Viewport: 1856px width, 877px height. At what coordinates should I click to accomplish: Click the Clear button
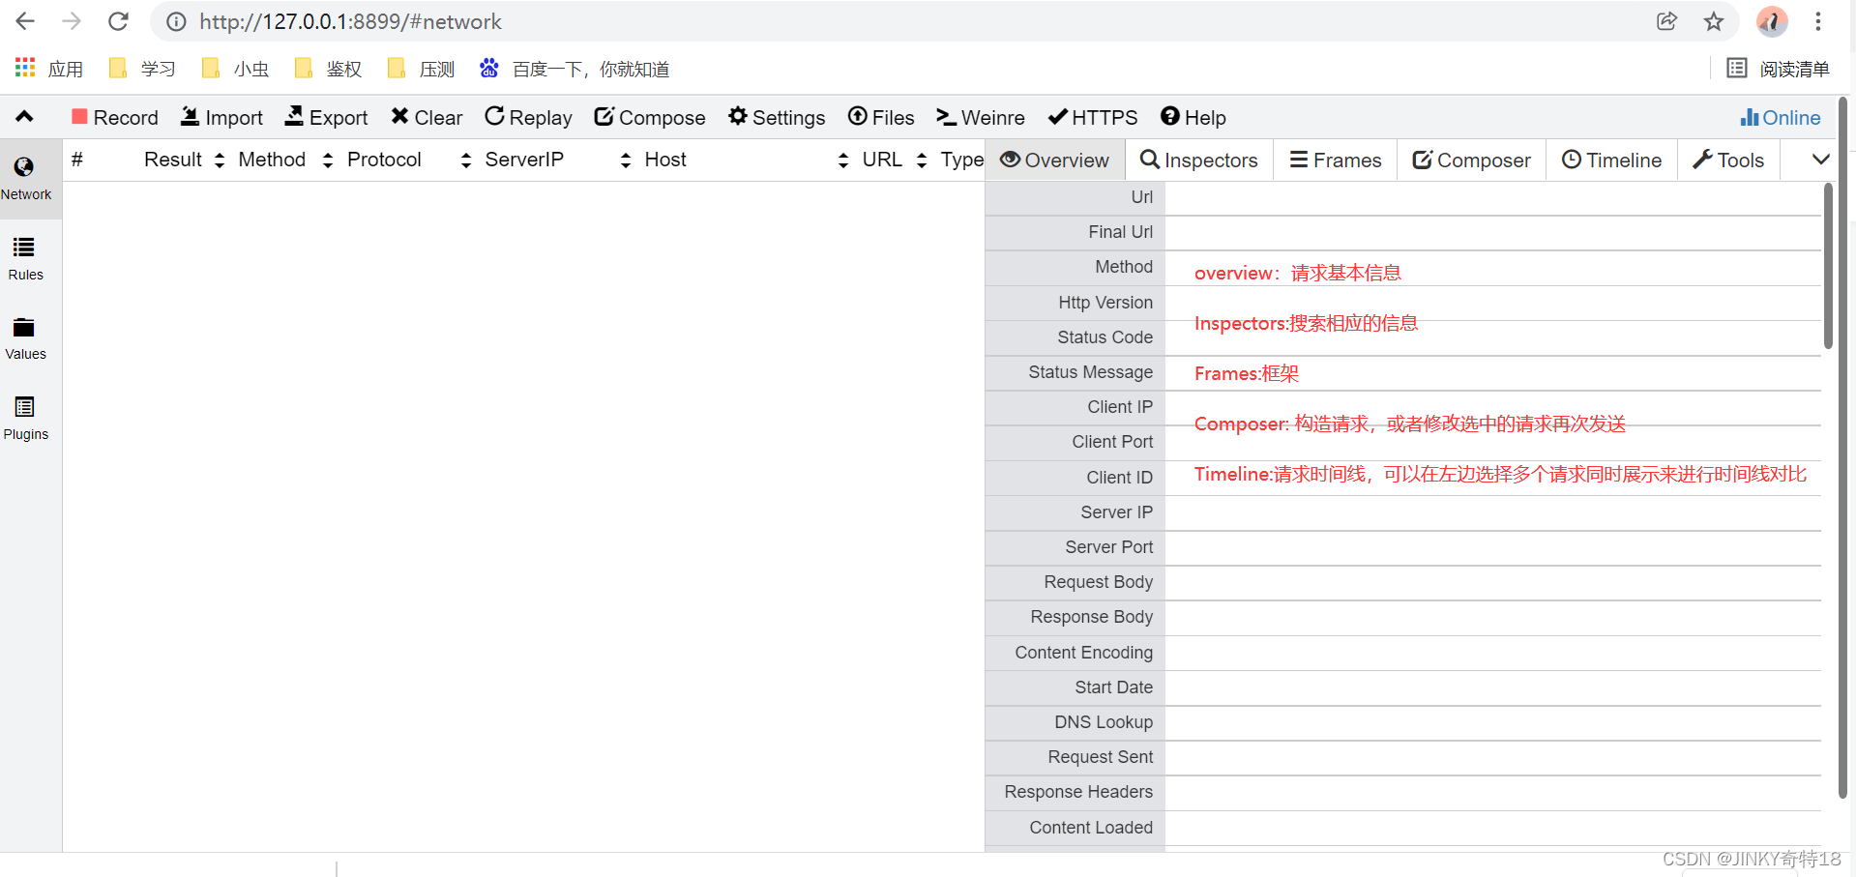pyautogui.click(x=426, y=117)
